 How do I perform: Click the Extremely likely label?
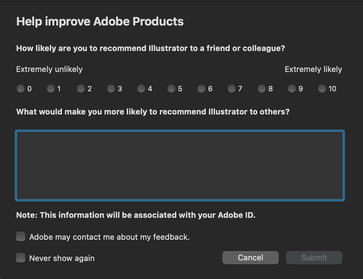(314, 69)
